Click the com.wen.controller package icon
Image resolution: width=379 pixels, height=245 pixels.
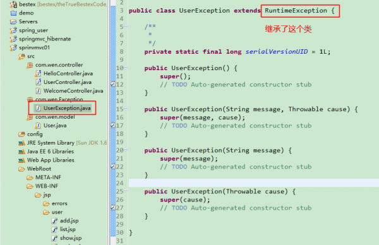(30, 65)
